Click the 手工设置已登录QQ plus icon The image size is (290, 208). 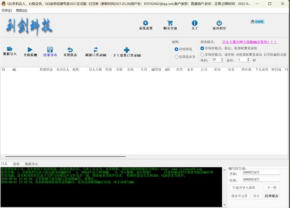127,50
